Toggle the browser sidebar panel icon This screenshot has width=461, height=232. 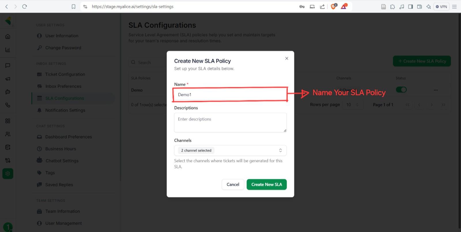tap(411, 7)
